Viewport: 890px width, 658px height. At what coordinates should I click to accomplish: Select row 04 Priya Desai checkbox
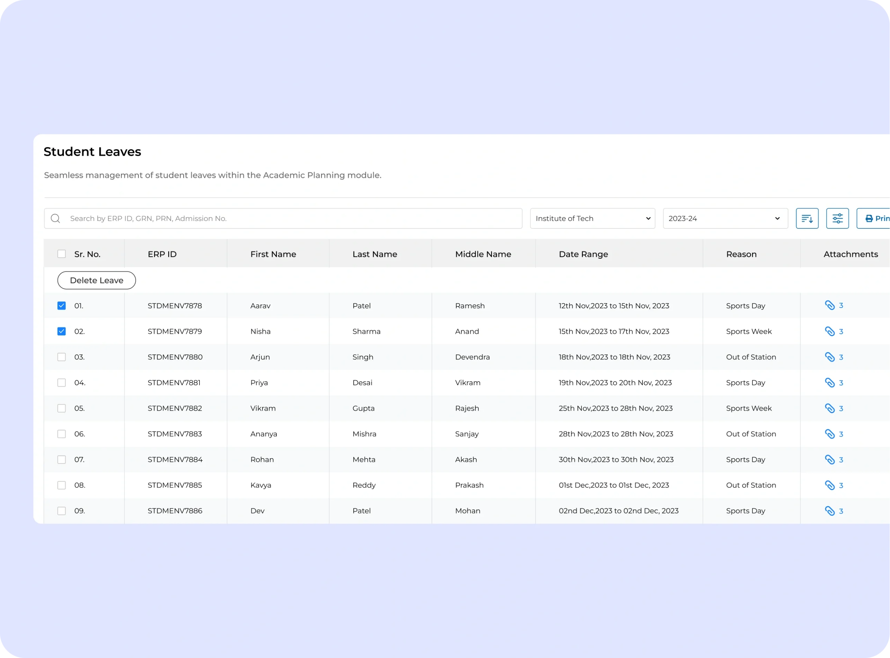[x=61, y=382]
